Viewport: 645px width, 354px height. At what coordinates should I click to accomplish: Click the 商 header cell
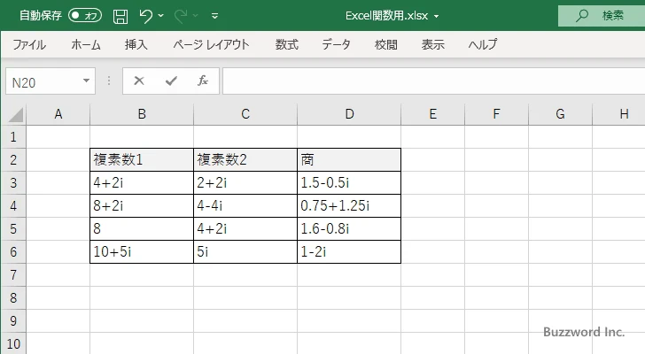click(x=349, y=160)
